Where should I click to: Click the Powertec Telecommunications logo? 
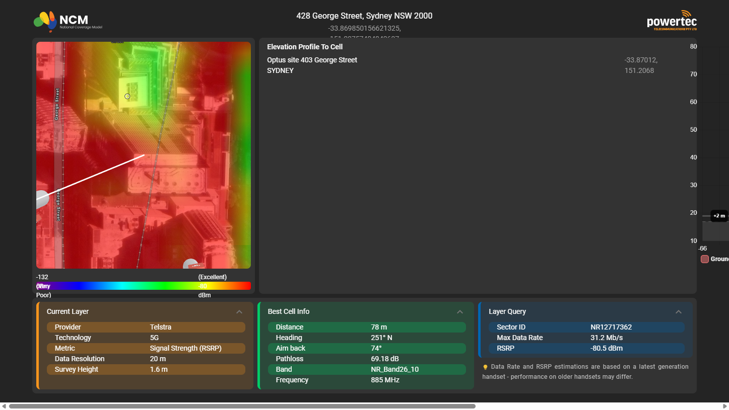pos(672,21)
